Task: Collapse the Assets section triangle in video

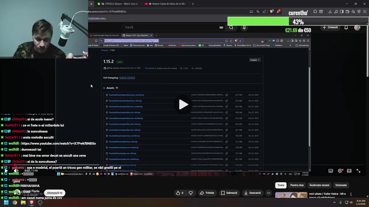Action: (x=104, y=88)
